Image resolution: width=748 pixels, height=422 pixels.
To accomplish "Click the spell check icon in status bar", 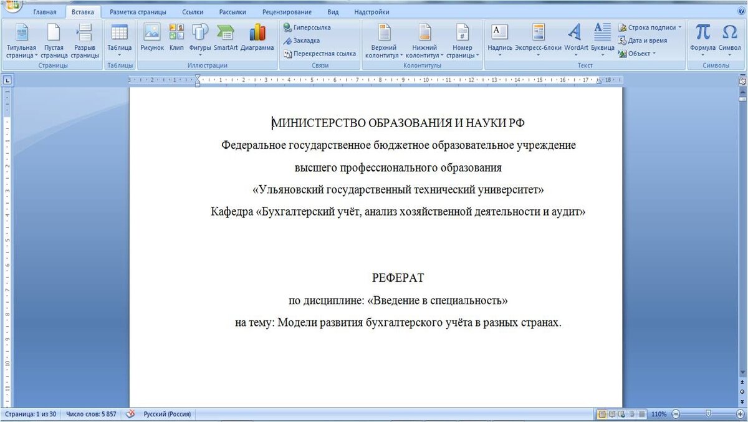I will (x=131, y=414).
